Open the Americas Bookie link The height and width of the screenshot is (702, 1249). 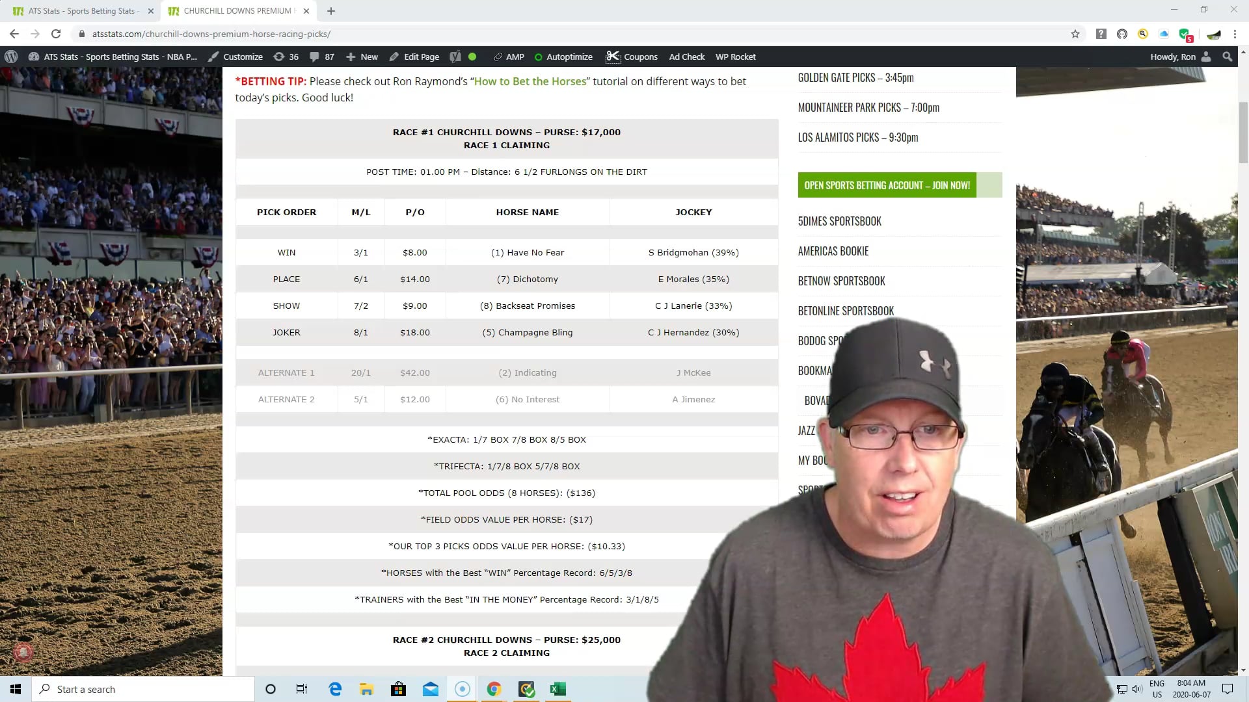(833, 251)
